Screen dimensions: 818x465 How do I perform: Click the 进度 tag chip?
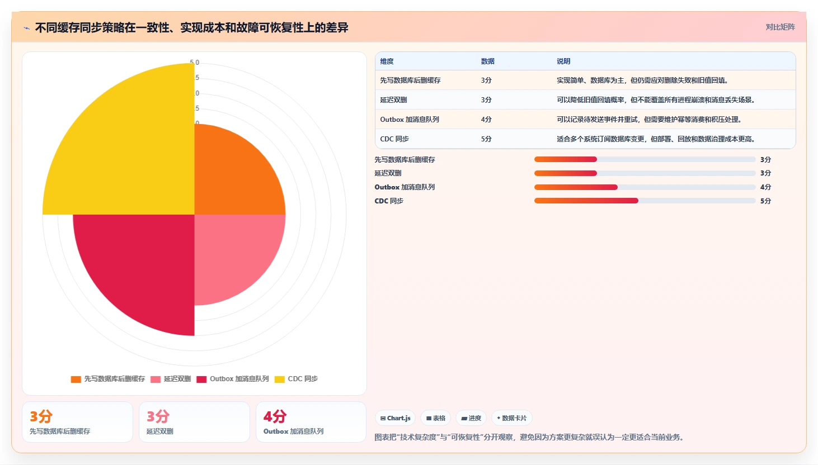pos(471,418)
